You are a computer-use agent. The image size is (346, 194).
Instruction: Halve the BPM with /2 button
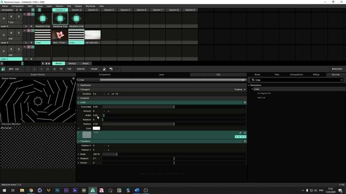pos(55,69)
